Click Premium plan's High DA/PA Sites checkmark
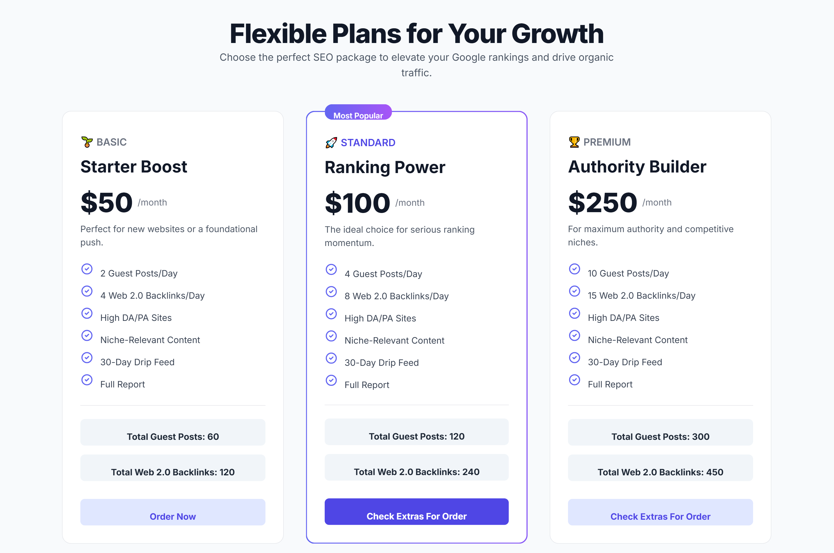 click(574, 313)
